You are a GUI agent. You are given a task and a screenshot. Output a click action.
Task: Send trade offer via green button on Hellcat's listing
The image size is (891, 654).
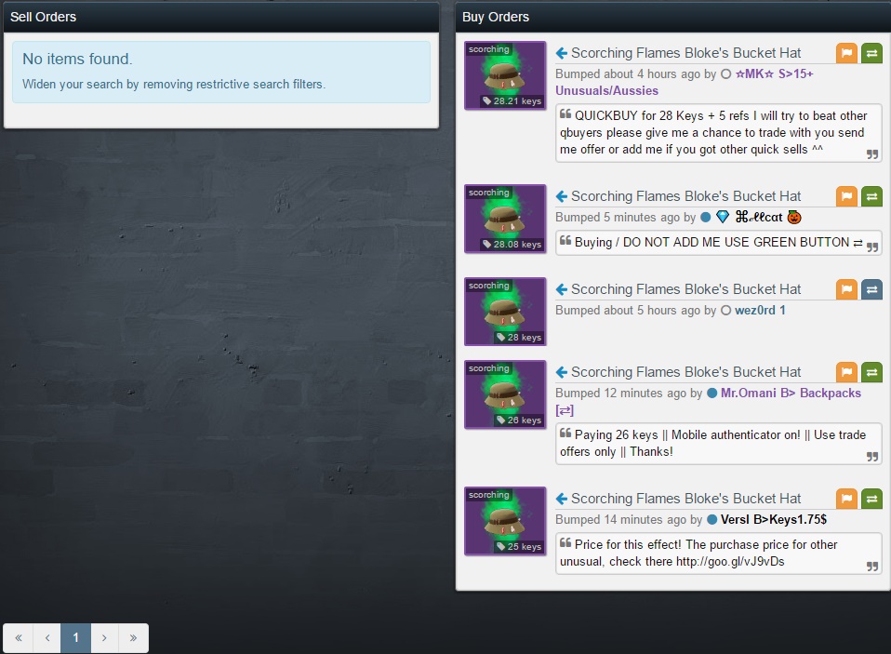[871, 196]
